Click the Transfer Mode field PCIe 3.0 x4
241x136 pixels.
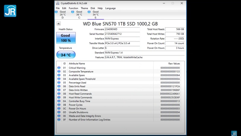(122, 43)
